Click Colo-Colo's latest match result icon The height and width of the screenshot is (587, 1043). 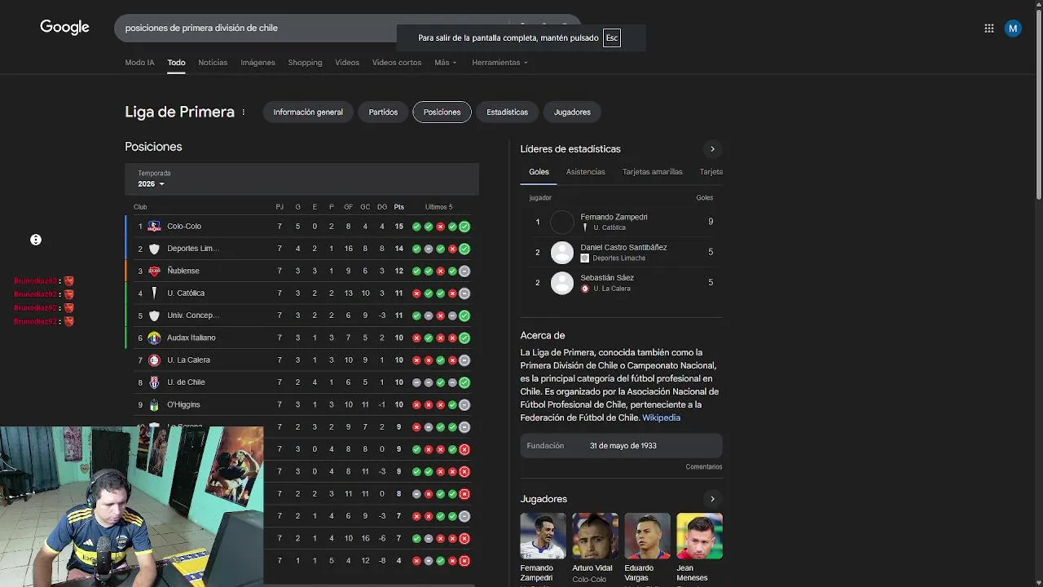pyautogui.click(x=464, y=227)
